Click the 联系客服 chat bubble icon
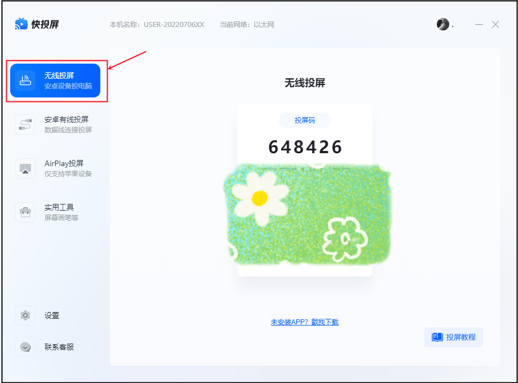 click(25, 347)
